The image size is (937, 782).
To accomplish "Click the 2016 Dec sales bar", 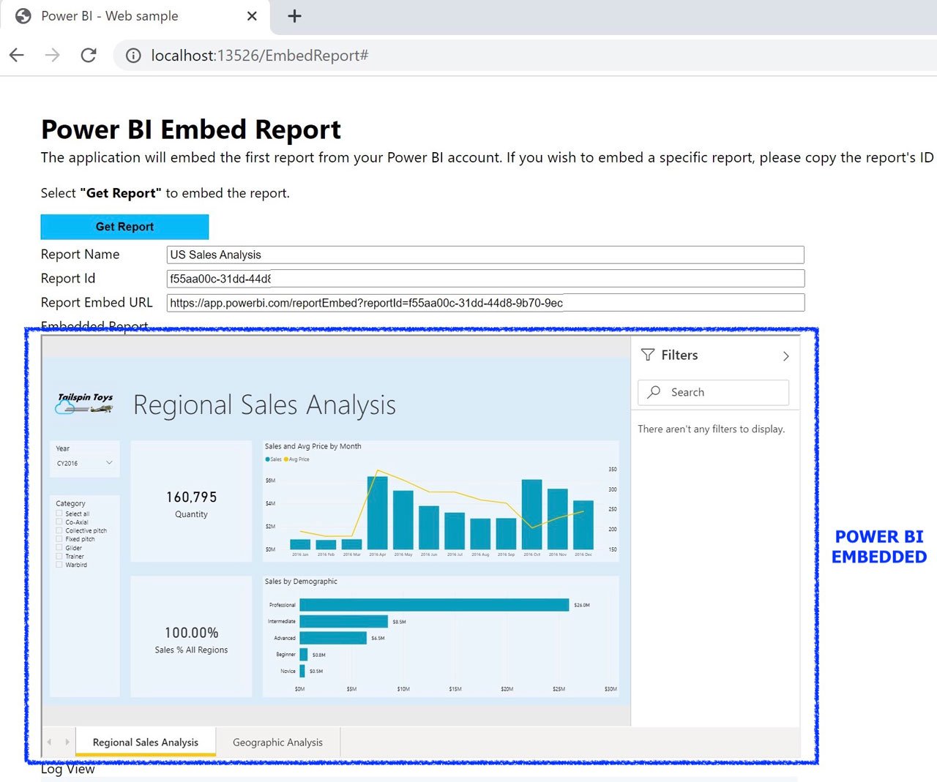I will (583, 525).
